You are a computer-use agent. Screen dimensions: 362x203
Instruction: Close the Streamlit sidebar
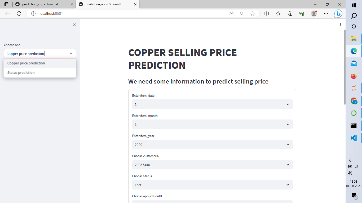[x=74, y=25]
